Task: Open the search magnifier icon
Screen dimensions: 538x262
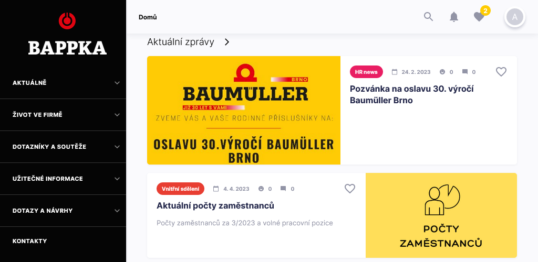Action: coord(428,16)
